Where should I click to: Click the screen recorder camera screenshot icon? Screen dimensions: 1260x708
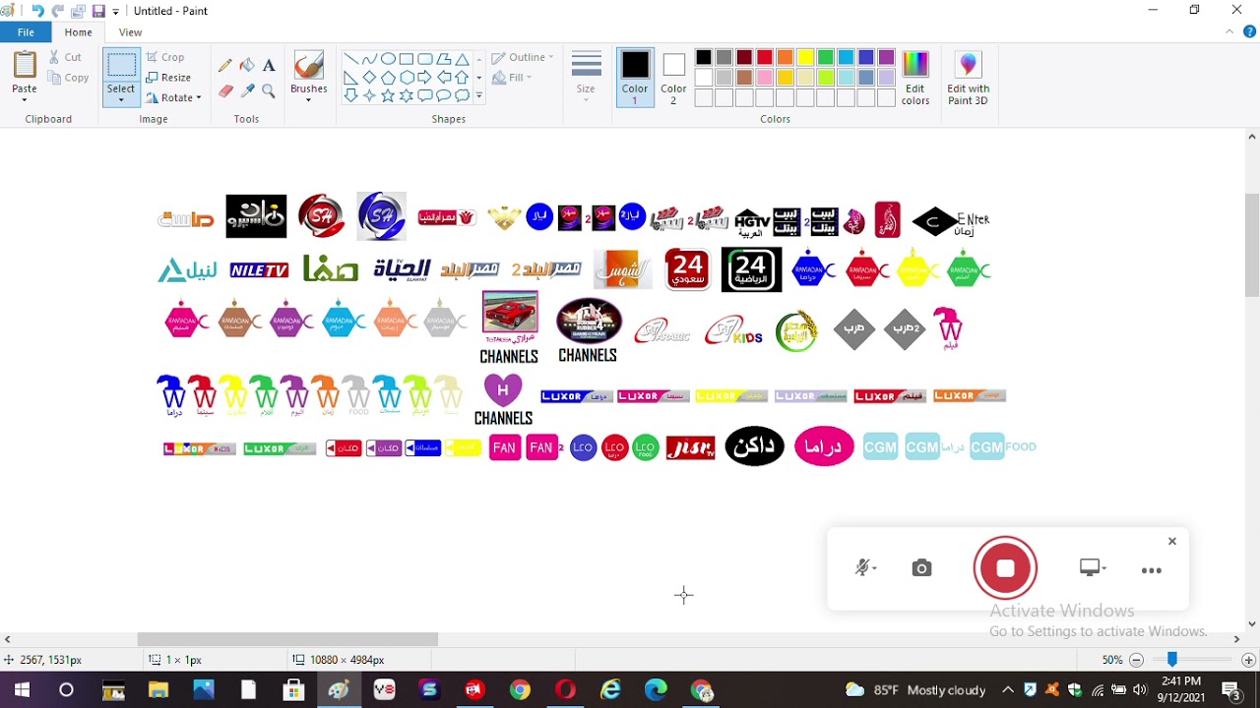[x=921, y=568]
